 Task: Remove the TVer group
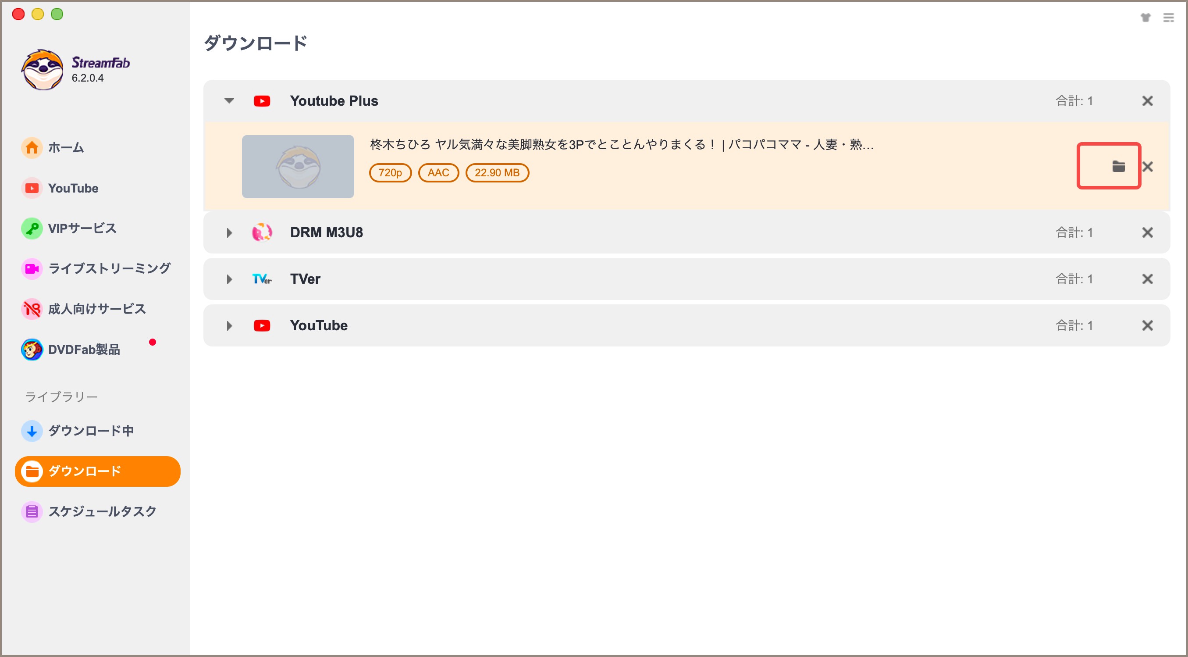coord(1147,279)
